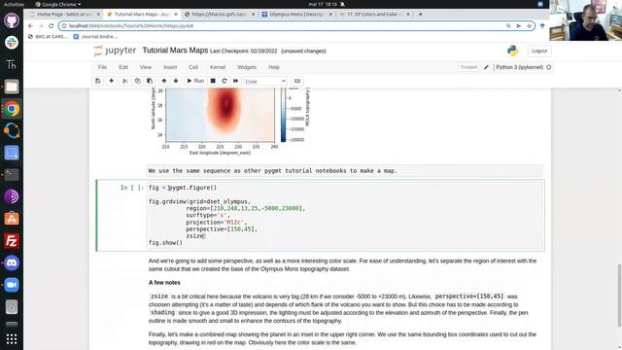This screenshot has height=350, width=622.
Task: Open Zoom from the dock
Action: [12, 285]
